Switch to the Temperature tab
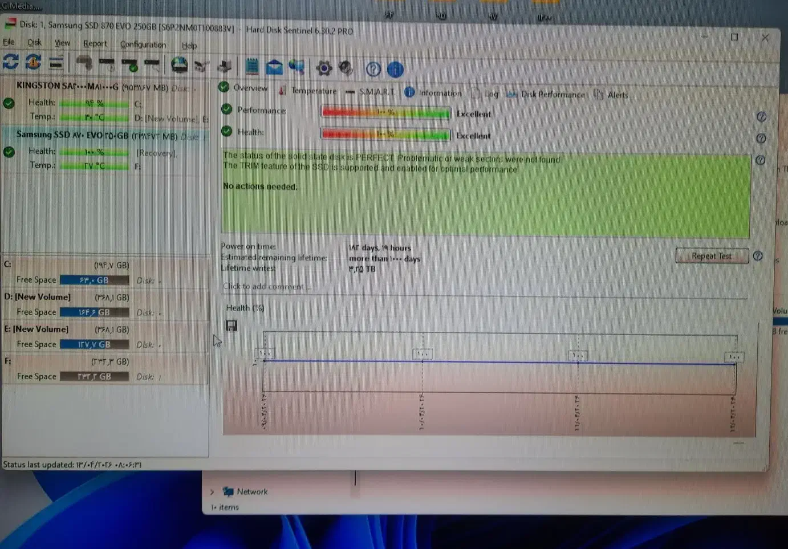This screenshot has height=549, width=788. click(308, 90)
